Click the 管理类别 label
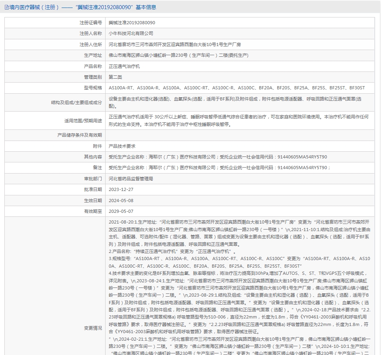 click(93, 77)
